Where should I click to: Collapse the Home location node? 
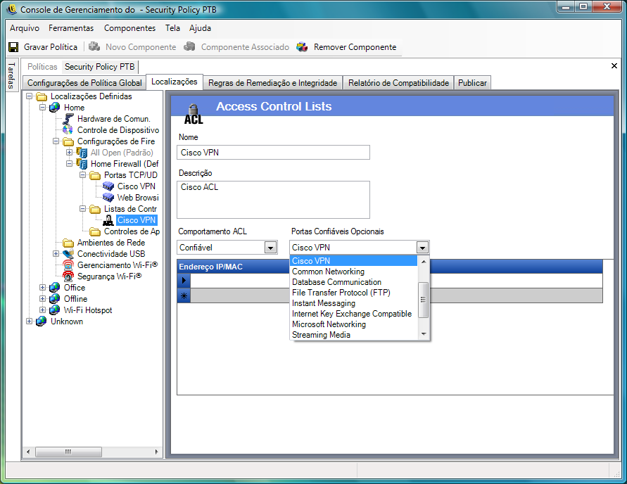[x=42, y=108]
